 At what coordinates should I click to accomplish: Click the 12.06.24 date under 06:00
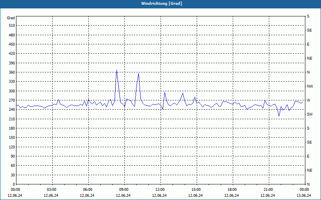point(87,196)
